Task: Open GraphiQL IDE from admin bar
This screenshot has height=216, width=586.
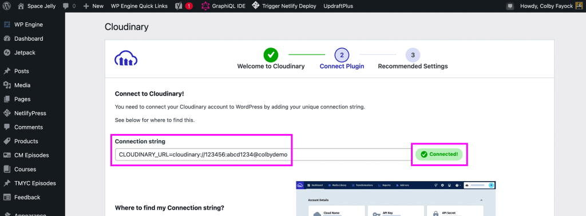Action: tap(224, 6)
